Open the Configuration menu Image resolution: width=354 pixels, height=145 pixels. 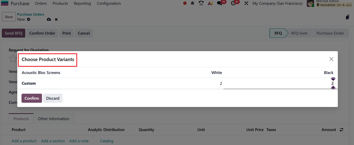click(109, 3)
